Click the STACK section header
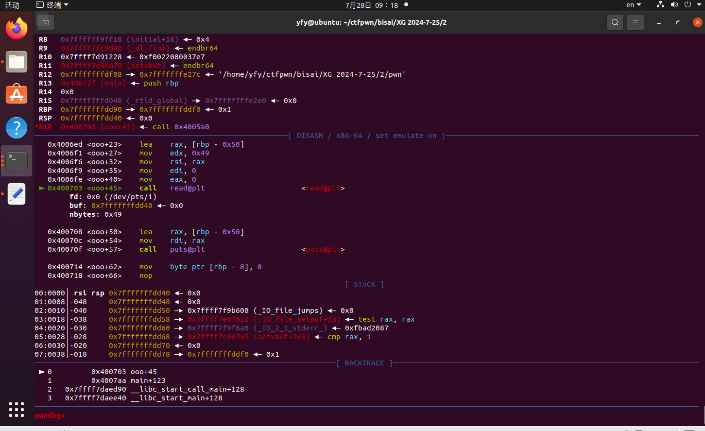The width and height of the screenshot is (705, 431). pos(364,284)
